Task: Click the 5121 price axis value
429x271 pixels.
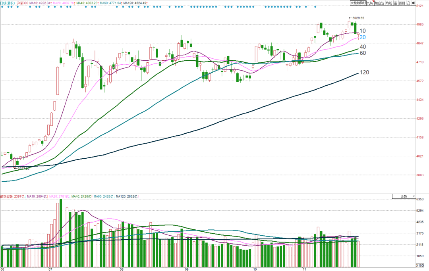Action: [420, 6]
